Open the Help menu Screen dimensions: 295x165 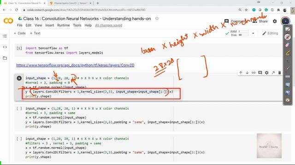[88, 25]
